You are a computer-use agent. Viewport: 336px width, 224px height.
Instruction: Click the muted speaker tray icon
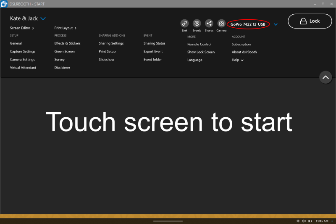coord(304,221)
